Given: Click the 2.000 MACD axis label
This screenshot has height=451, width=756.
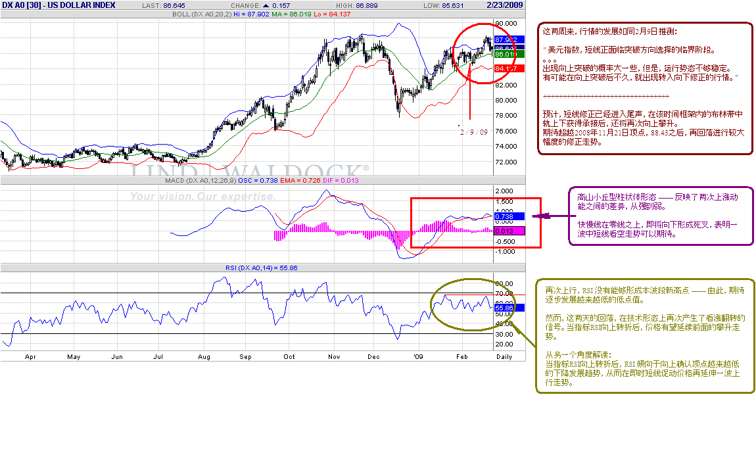Looking at the screenshot, I should 504,191.
